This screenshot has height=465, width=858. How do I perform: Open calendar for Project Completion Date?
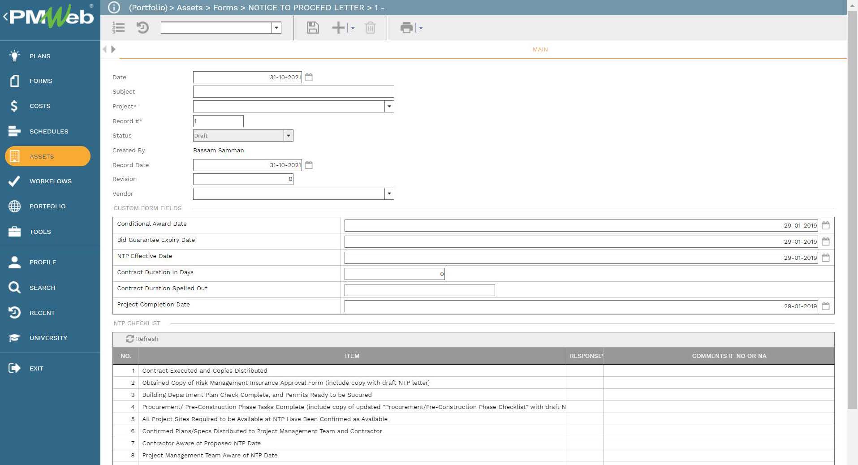point(826,306)
